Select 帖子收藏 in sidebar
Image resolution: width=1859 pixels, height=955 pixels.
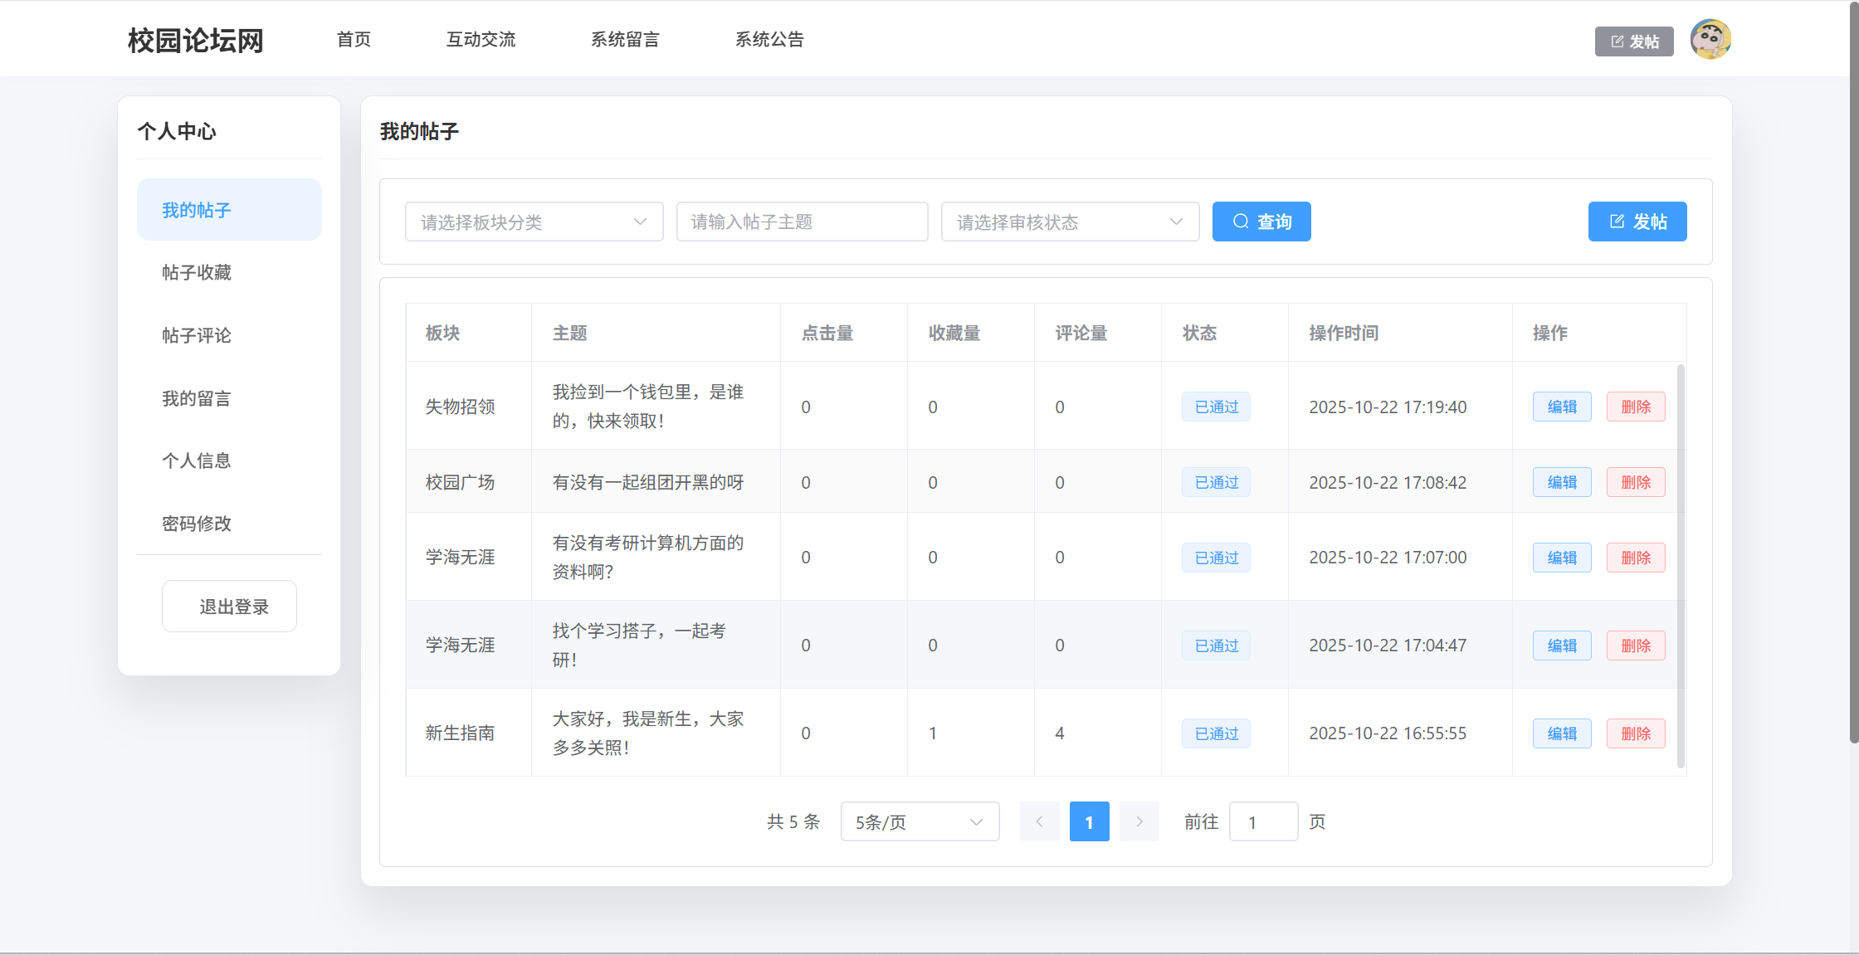(x=197, y=272)
